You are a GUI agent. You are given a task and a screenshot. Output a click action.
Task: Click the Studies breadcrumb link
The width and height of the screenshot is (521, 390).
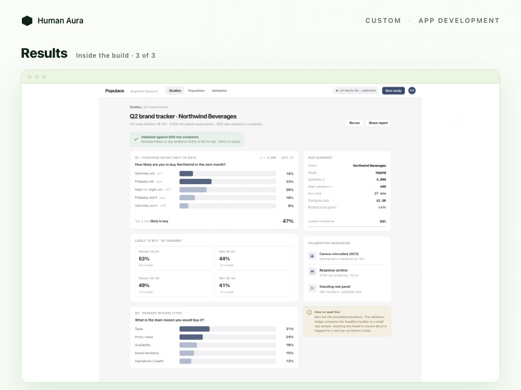click(x=135, y=107)
